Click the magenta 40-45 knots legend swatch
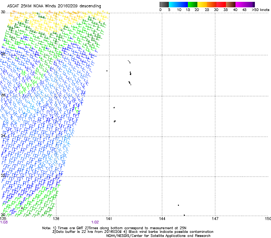Screen dimensions: 271x238 [x=240, y=4]
